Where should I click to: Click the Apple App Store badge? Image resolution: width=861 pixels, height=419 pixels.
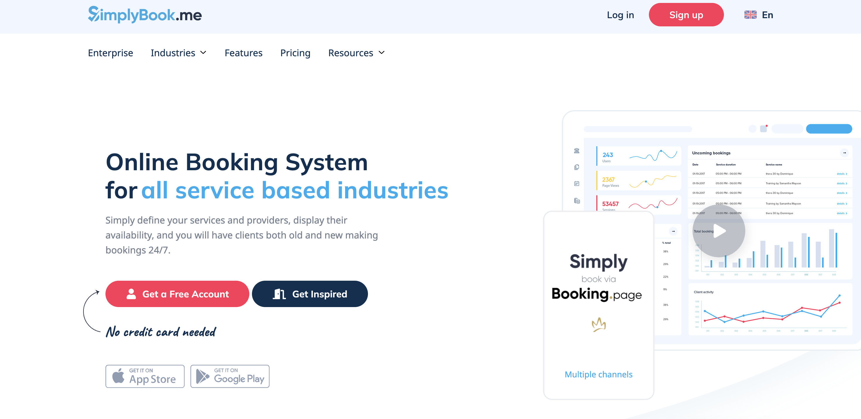click(x=145, y=376)
